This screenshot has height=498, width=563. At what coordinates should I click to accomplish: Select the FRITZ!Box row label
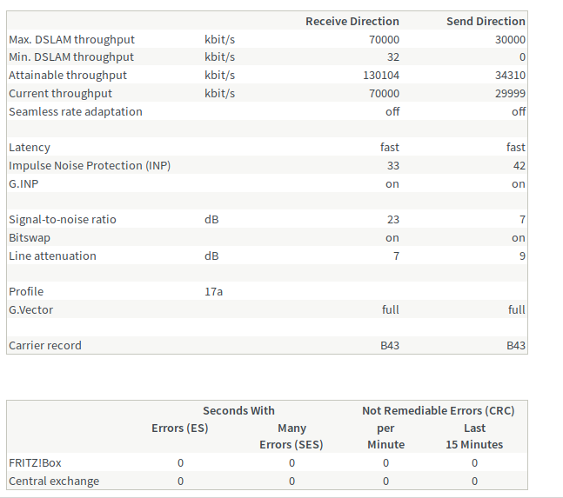(x=34, y=463)
